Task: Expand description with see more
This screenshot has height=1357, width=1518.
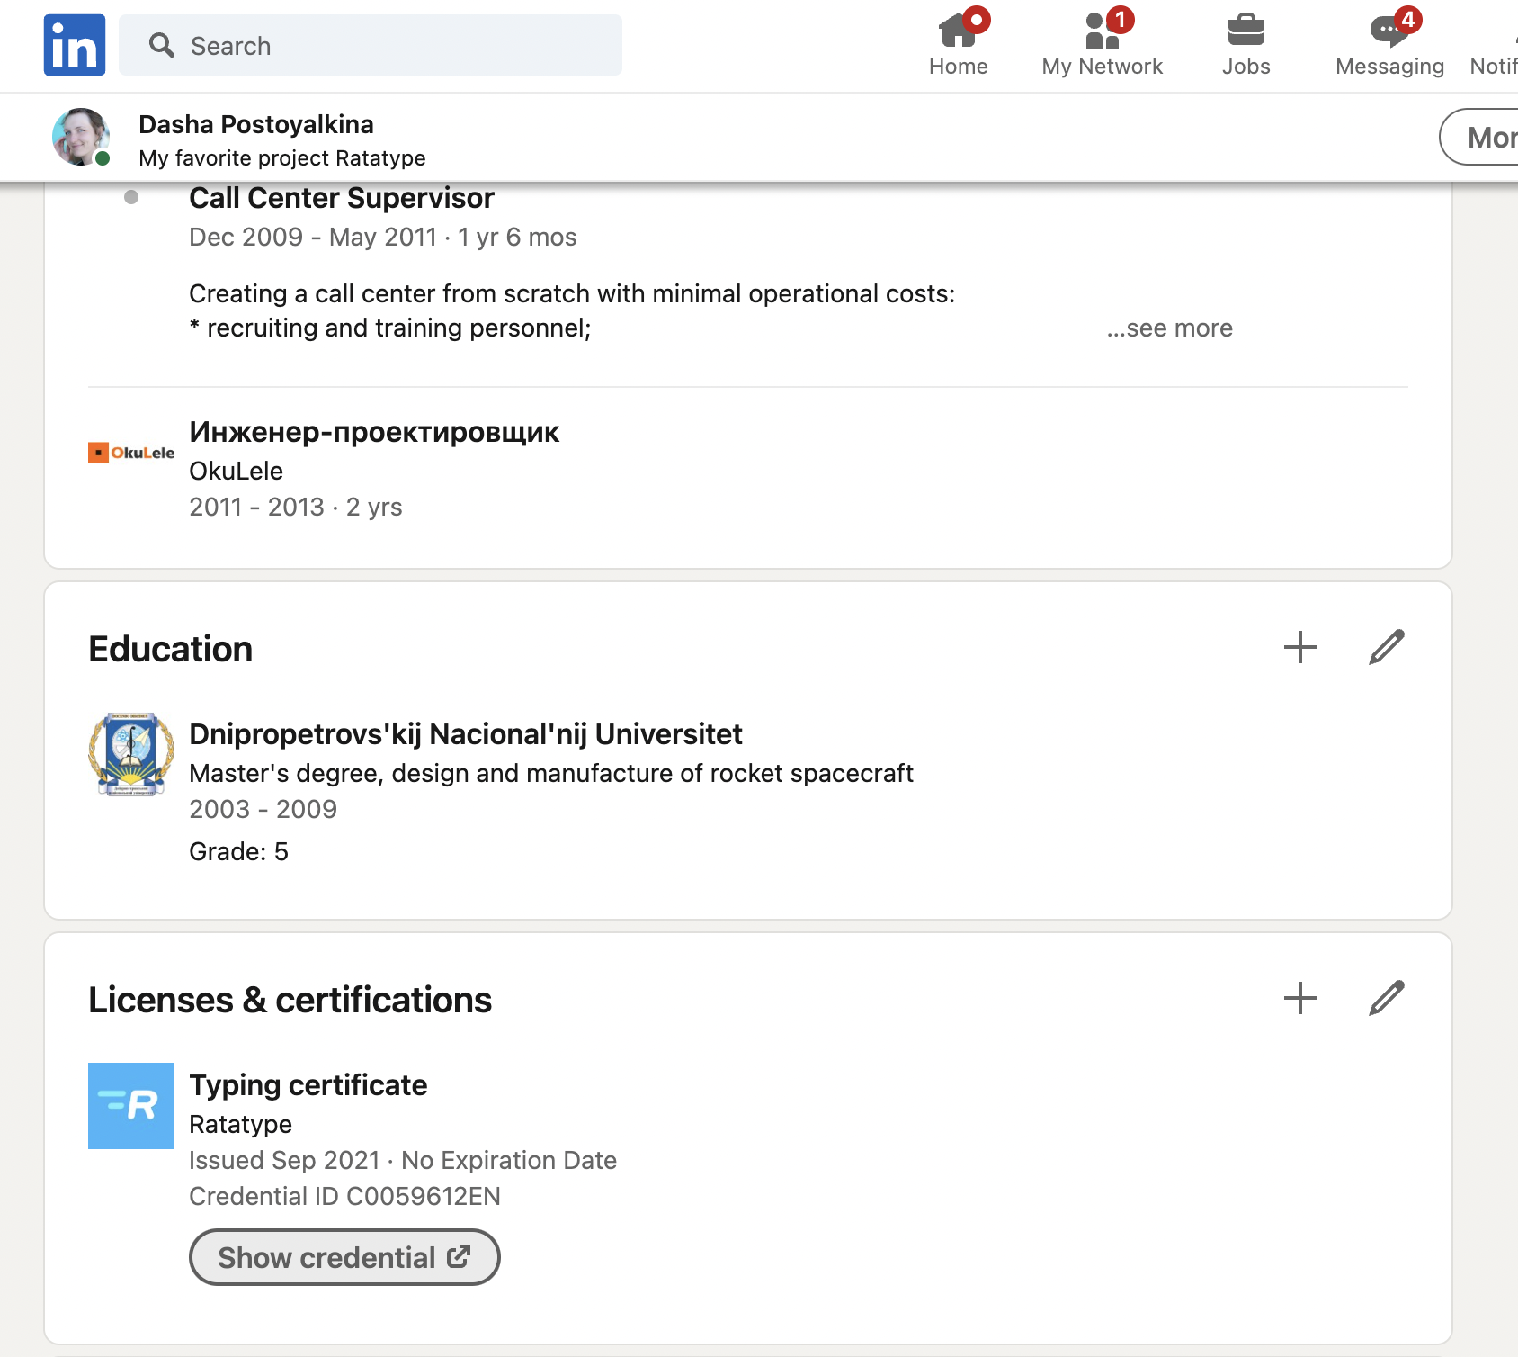Action: click(x=1169, y=328)
